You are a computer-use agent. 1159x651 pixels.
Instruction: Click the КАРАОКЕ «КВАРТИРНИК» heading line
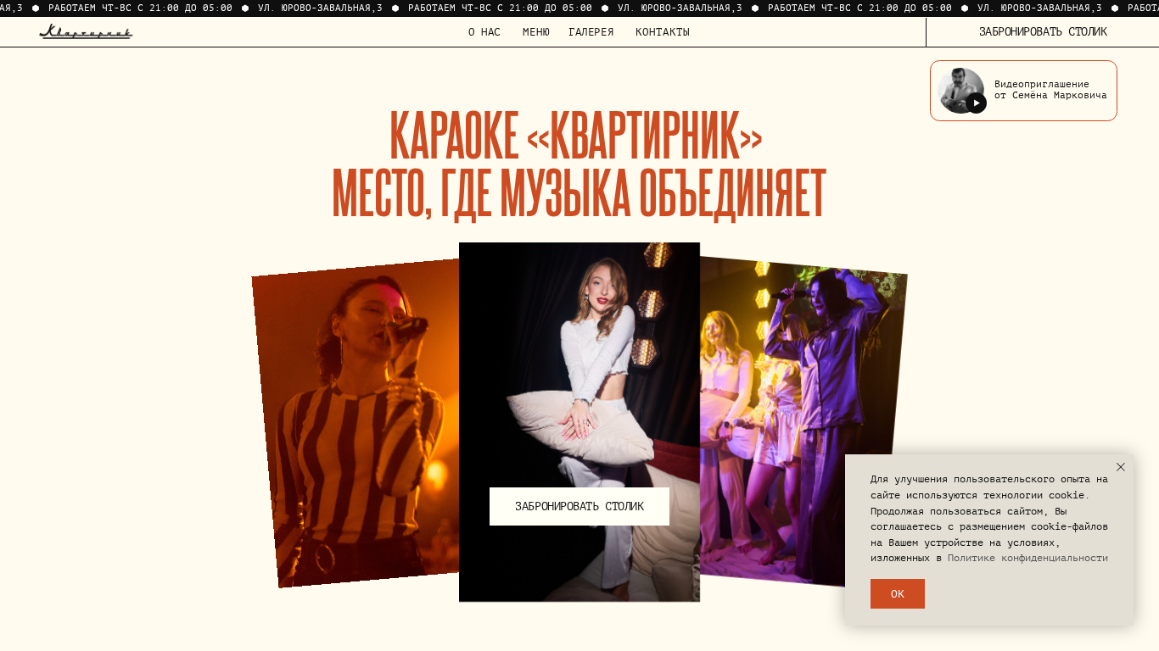(576, 136)
